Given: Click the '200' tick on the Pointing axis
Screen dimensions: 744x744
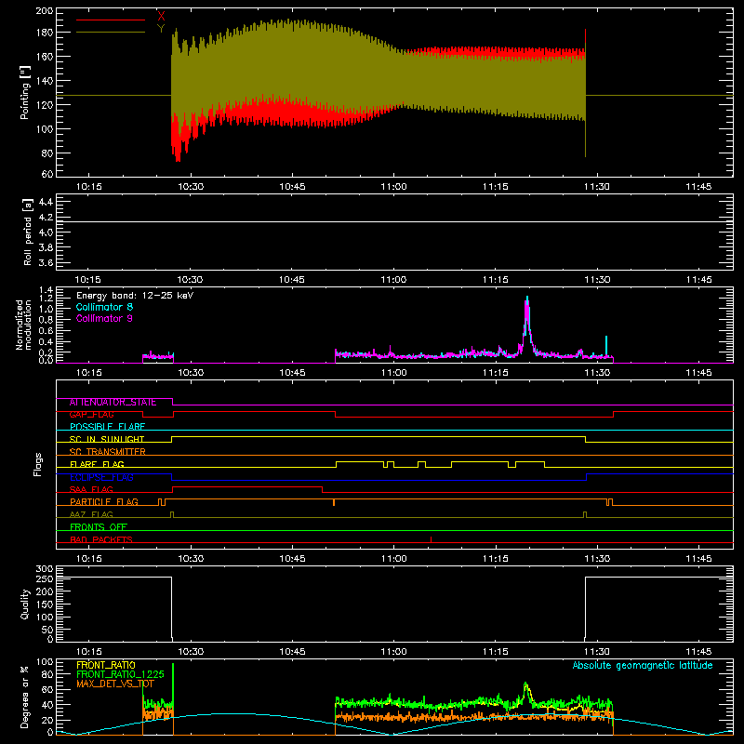Looking at the screenshot, I should (44, 11).
